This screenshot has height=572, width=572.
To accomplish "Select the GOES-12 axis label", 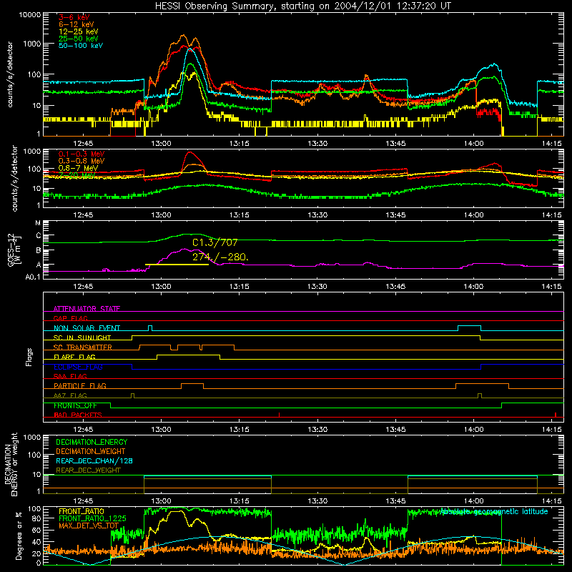I will pyautogui.click(x=13, y=250).
